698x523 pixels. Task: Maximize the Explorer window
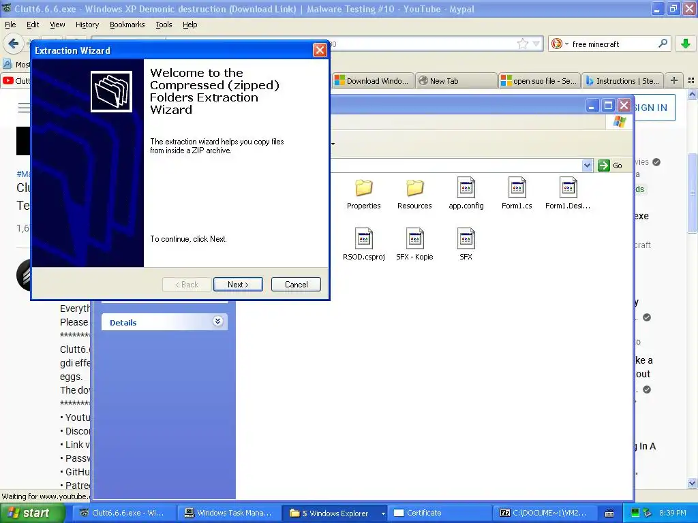click(607, 106)
